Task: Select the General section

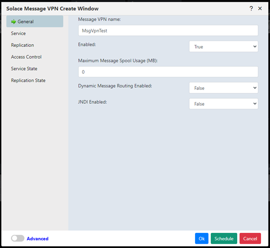Action: 35,22
